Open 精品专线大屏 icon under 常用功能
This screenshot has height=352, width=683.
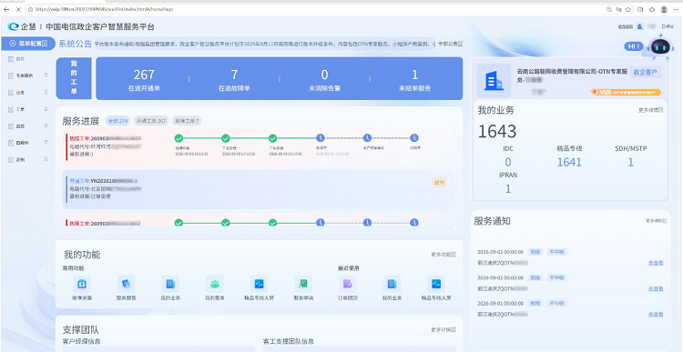point(260,284)
